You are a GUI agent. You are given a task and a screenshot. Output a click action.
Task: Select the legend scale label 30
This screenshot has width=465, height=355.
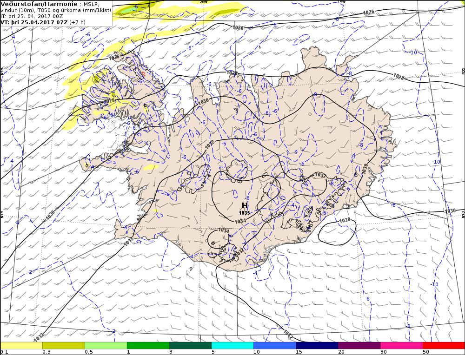[384, 352]
